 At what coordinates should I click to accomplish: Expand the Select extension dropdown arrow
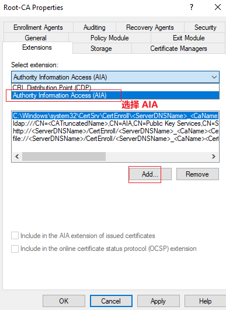214,77
